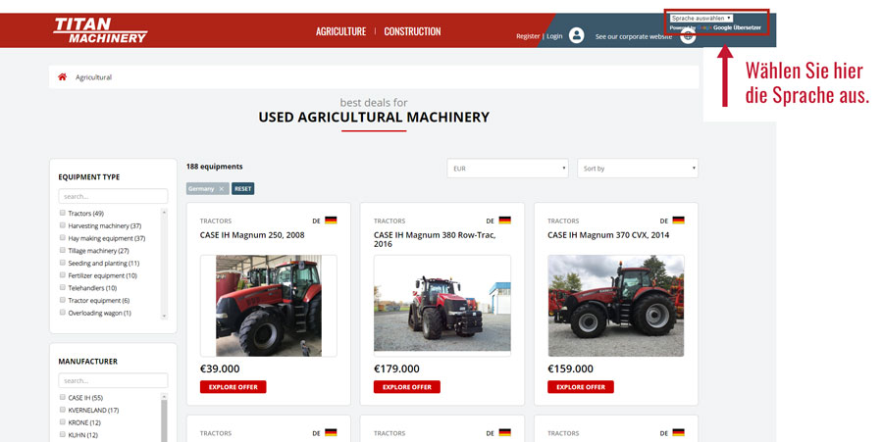Open the user account profile icon

tap(576, 35)
